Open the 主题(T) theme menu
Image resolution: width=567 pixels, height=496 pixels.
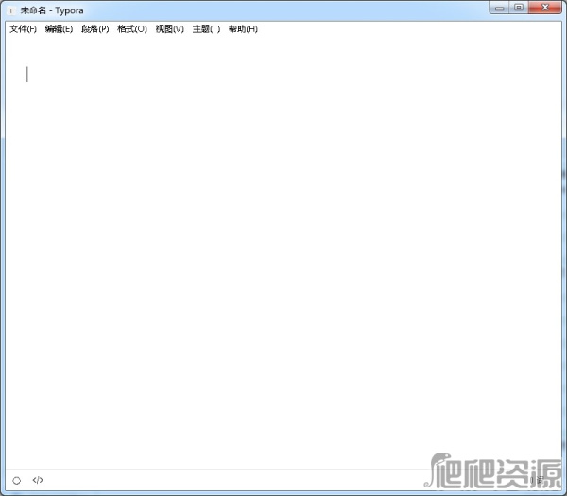coord(206,29)
